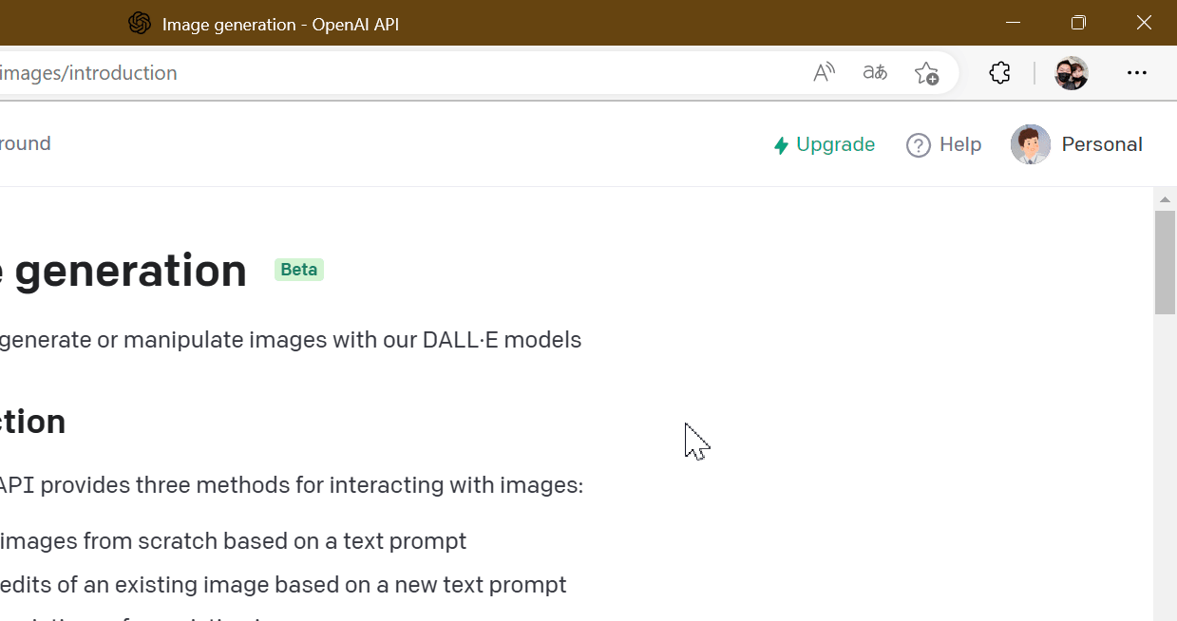
Task: Click the OpenAI logo in the tab title
Action: tap(140, 24)
